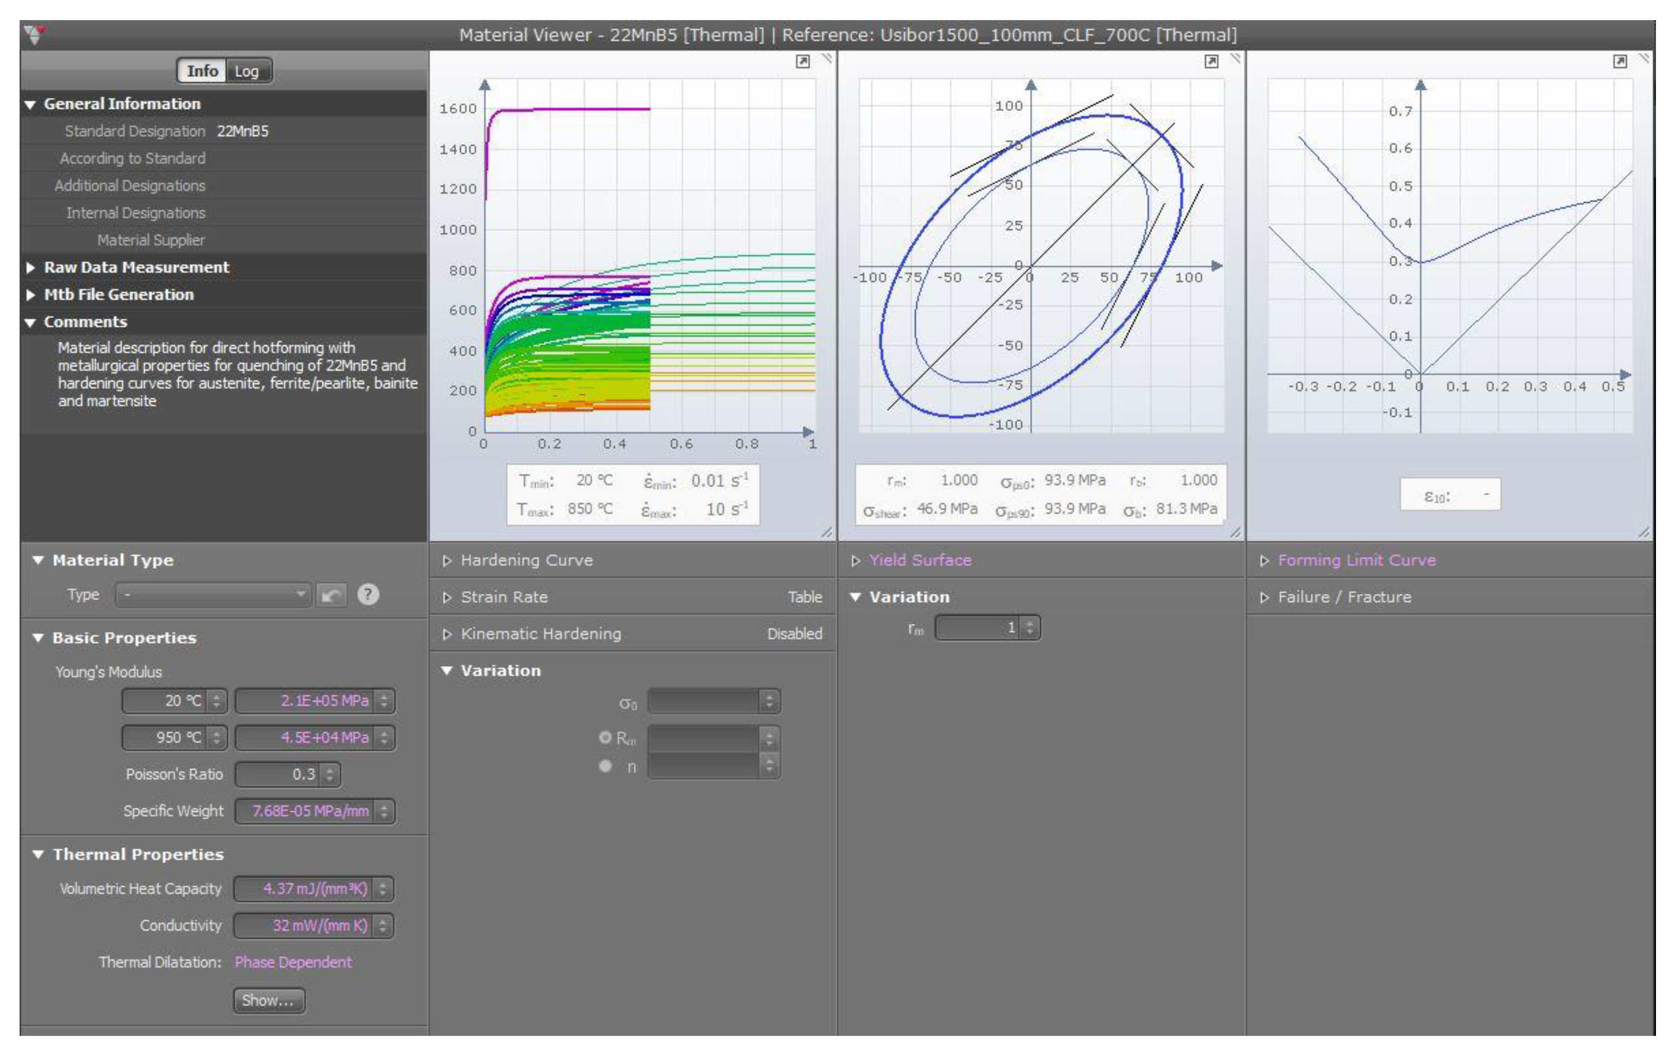The width and height of the screenshot is (1675, 1056).
Task: Click resize grip of hardening curve plot
Action: pyautogui.click(x=827, y=532)
